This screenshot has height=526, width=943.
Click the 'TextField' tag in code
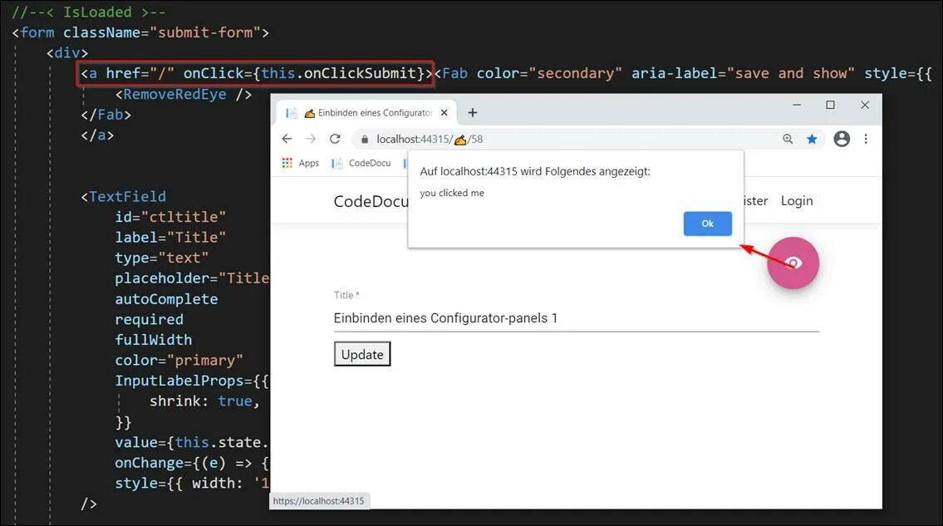click(x=127, y=196)
